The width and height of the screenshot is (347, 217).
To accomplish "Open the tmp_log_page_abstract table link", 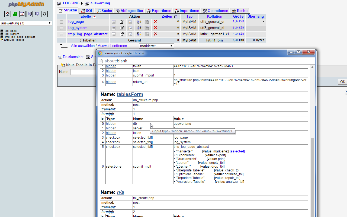I will point(88,34).
